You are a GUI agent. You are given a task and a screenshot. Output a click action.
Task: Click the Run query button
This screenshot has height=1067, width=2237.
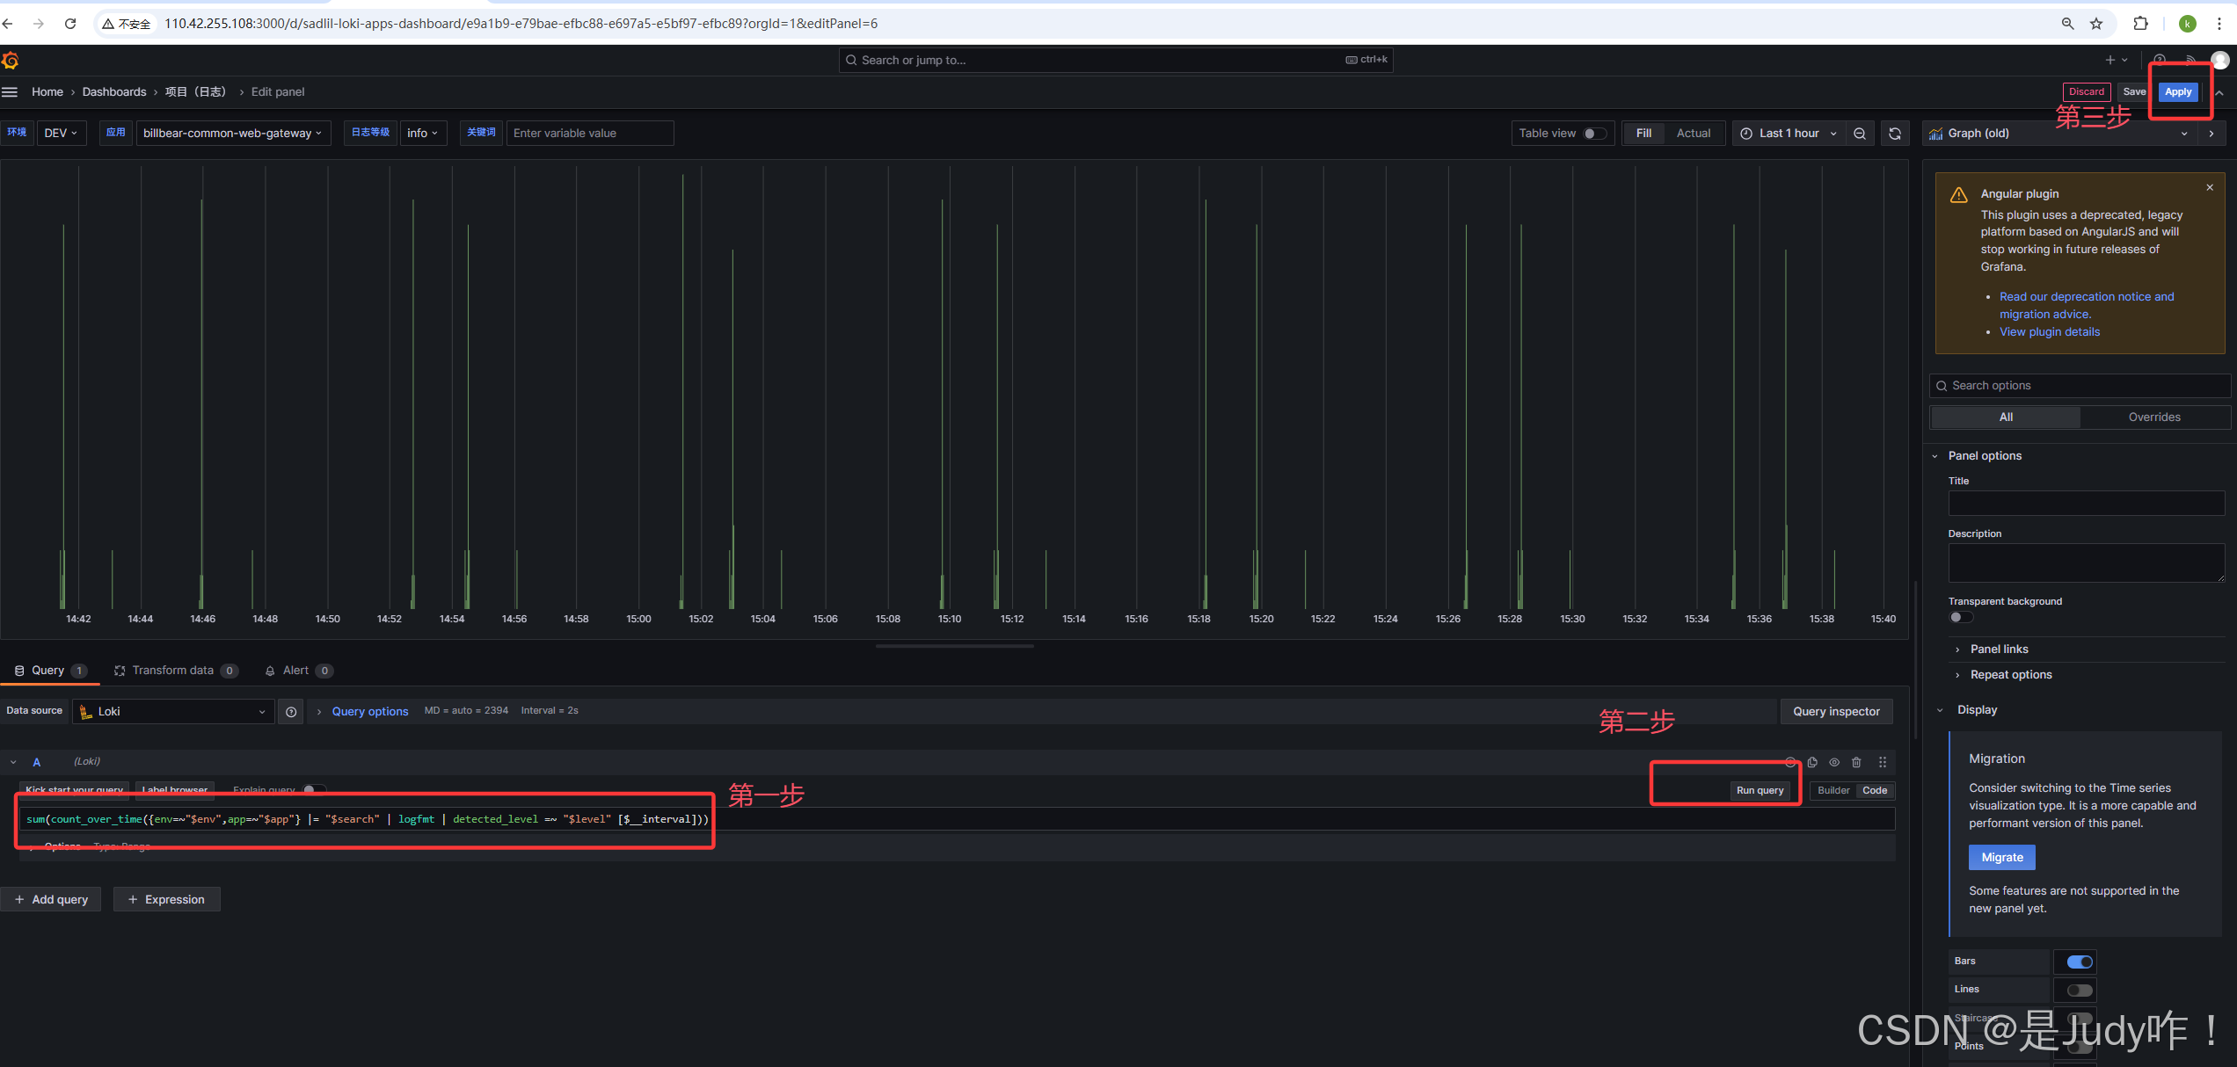(1760, 790)
